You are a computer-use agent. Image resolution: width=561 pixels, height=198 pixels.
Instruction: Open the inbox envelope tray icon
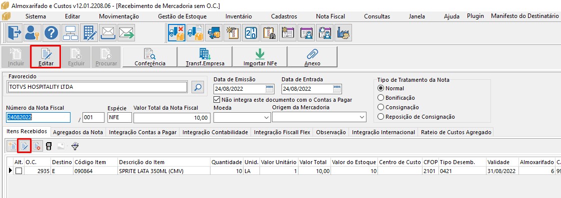click(x=107, y=33)
